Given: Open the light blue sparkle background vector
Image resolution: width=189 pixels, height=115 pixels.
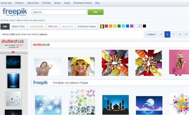Looking at the screenshot, I should point(48,105).
